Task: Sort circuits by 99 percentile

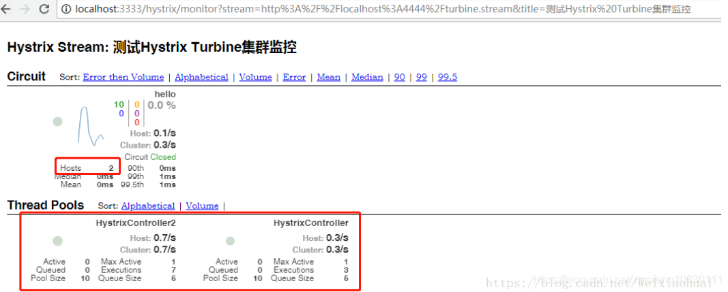Action: click(421, 77)
